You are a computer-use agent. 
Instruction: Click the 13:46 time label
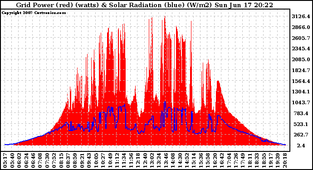pyautogui.click(x=166, y=160)
